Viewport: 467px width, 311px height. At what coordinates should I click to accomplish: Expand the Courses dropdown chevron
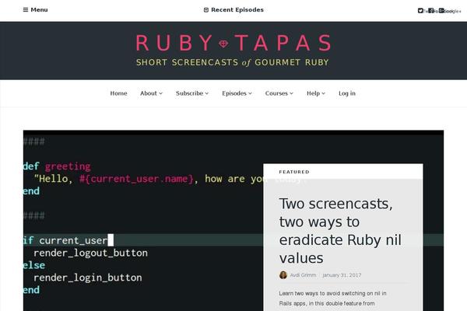[292, 93]
